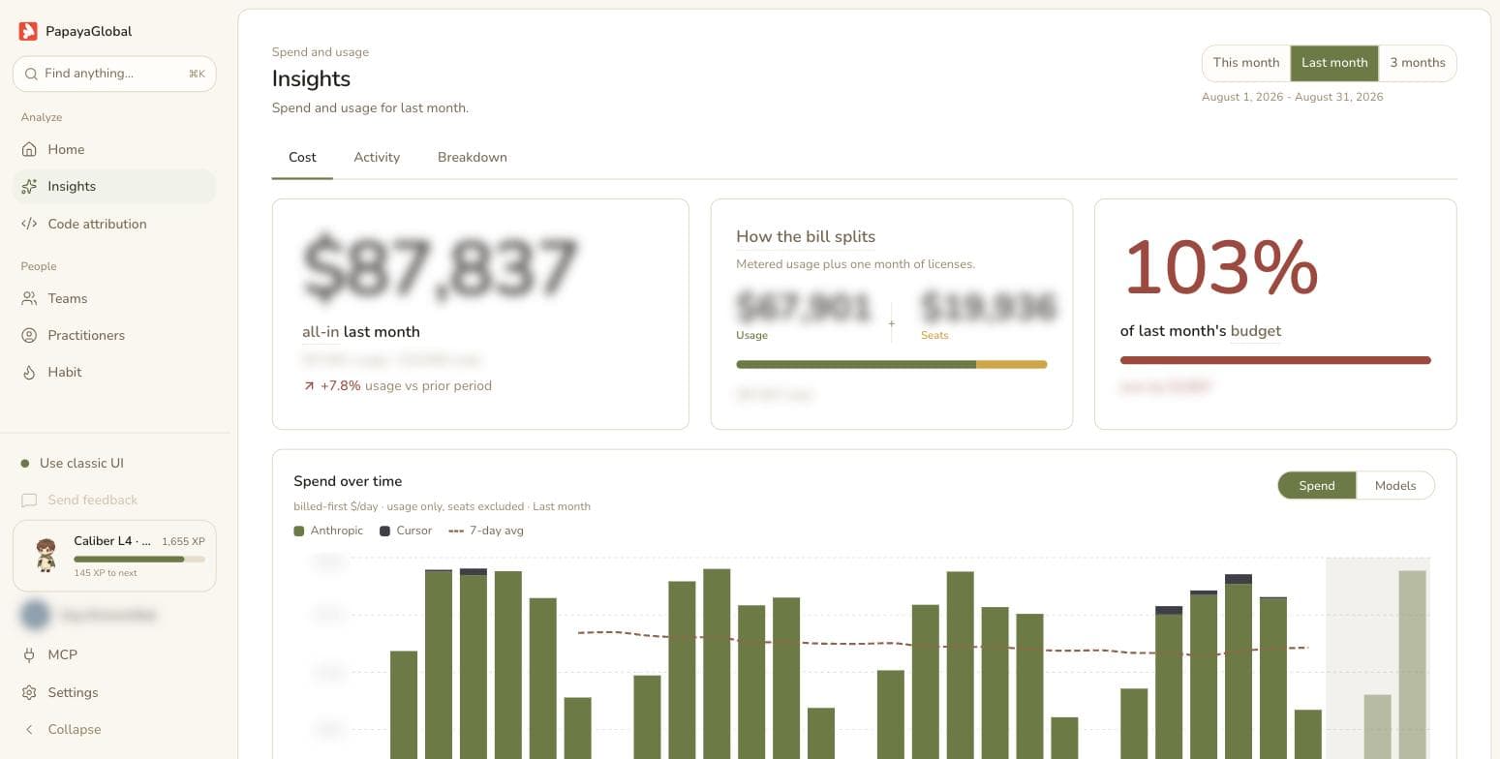Click the blurred user profile avatar
1500x759 pixels.
click(x=36, y=614)
